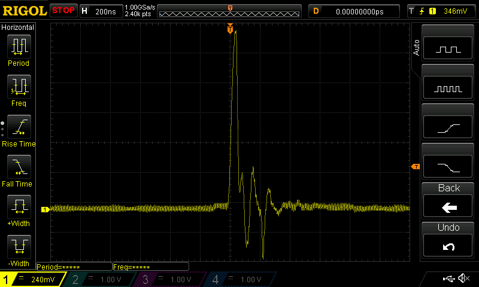Click the USB connection status icon

coord(448,279)
